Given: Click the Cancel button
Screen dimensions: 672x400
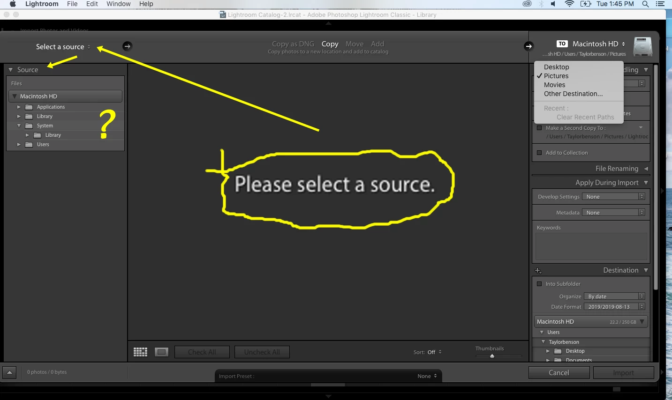Looking at the screenshot, I should click(559, 373).
